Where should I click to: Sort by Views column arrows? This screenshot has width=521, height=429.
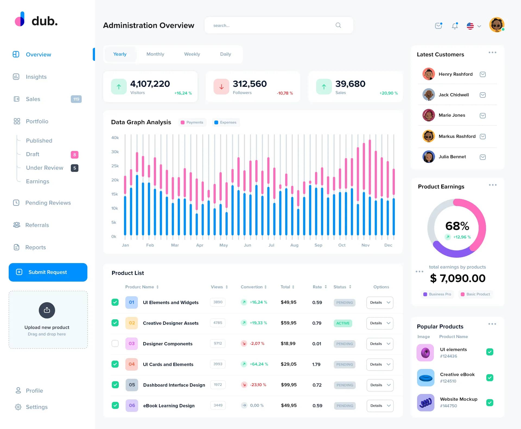click(227, 287)
